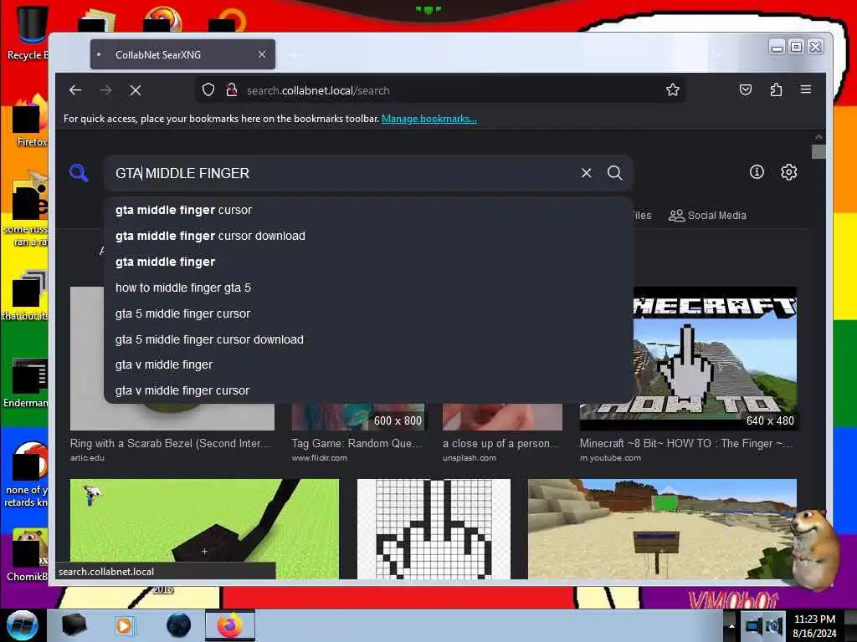Click the taskbar clock showing 11:23 PM
The height and width of the screenshot is (642, 857).
(814, 625)
